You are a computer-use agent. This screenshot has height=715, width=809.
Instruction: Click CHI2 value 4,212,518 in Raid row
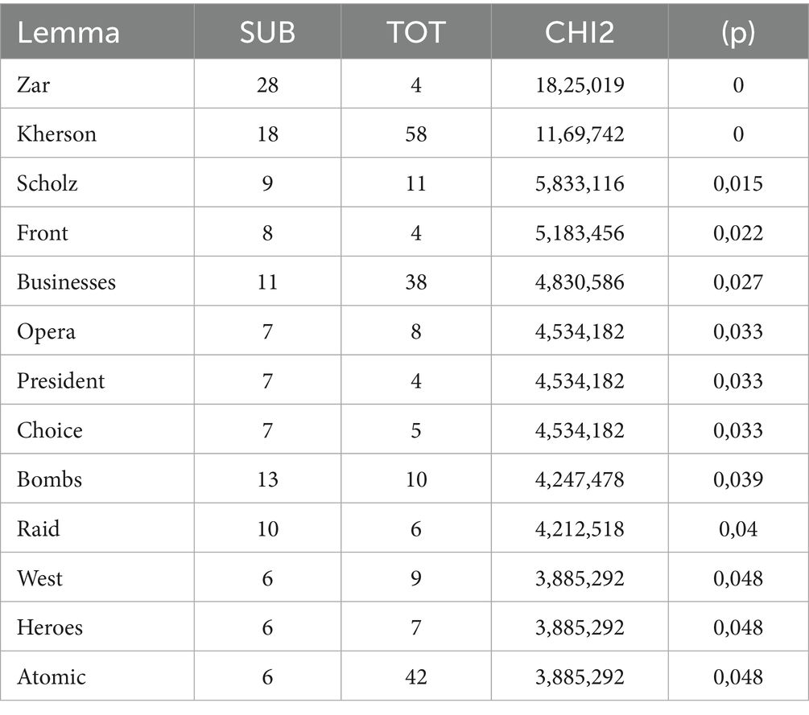click(x=579, y=528)
